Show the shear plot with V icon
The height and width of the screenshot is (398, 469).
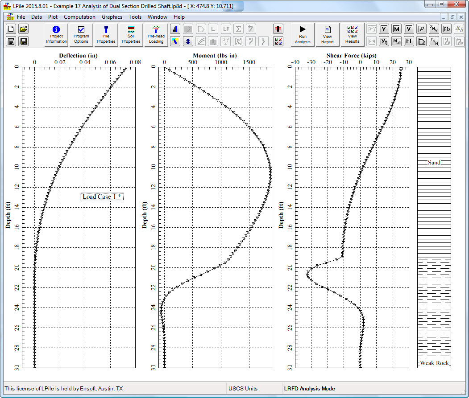click(409, 29)
